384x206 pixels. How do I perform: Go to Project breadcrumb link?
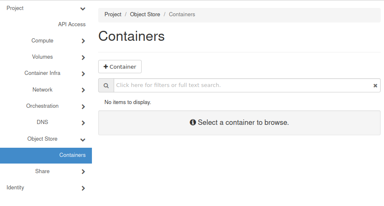[x=113, y=14]
